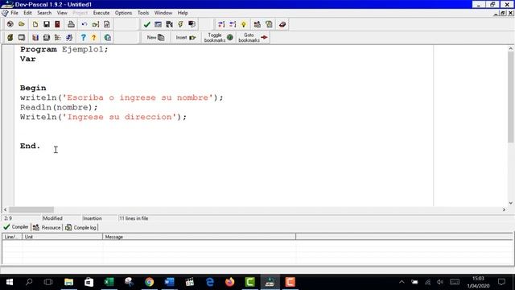Create a new file with blank page icon
Screen dimensions: 515x290
tap(35, 24)
